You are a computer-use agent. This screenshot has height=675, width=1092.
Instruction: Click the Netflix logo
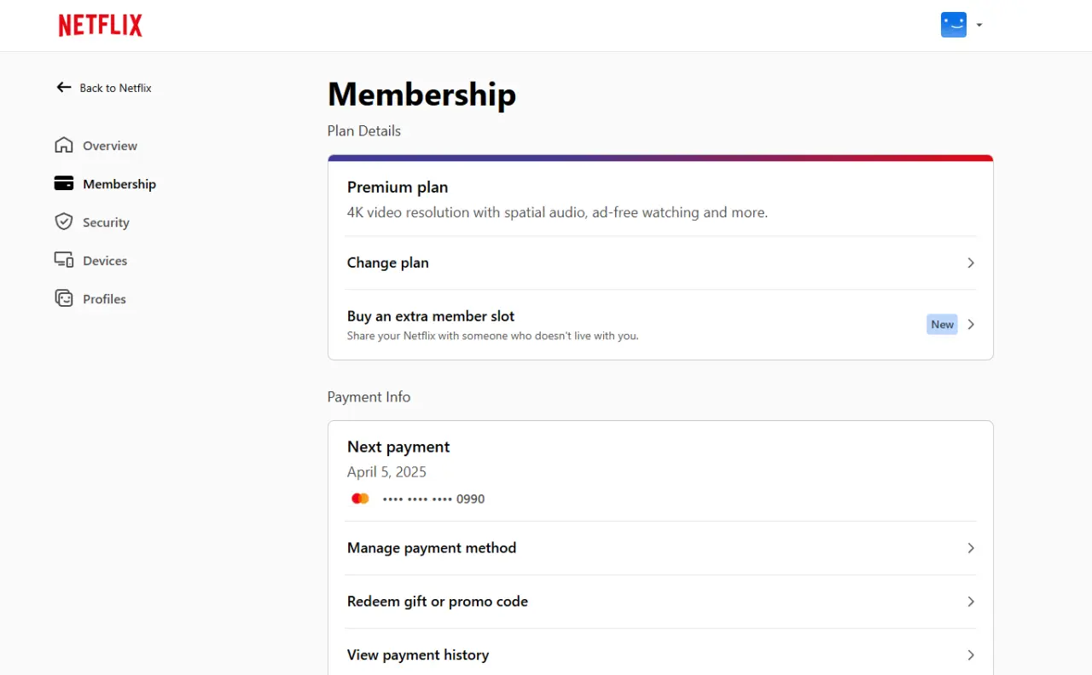click(101, 26)
